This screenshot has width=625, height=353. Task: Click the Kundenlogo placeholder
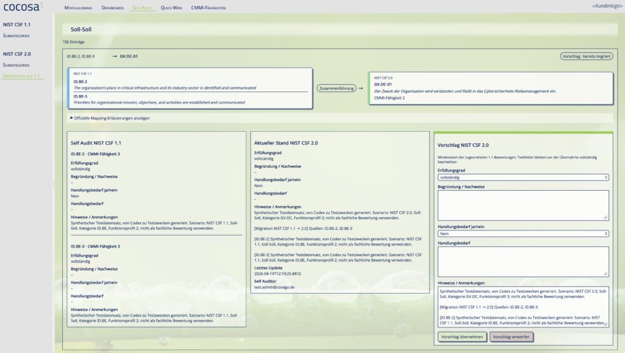pyautogui.click(x=607, y=6)
